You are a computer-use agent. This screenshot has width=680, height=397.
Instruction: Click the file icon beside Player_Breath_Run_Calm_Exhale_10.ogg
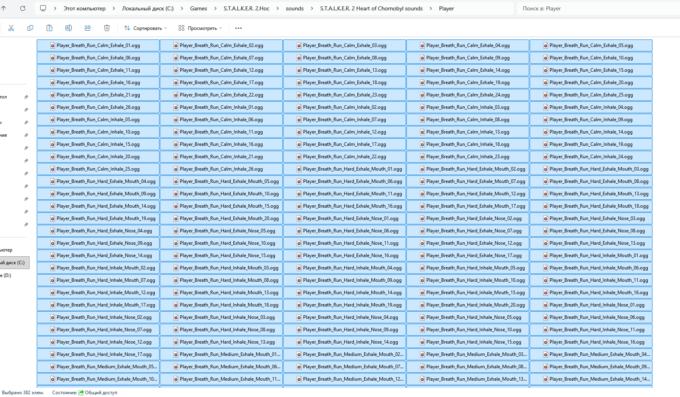546,58
